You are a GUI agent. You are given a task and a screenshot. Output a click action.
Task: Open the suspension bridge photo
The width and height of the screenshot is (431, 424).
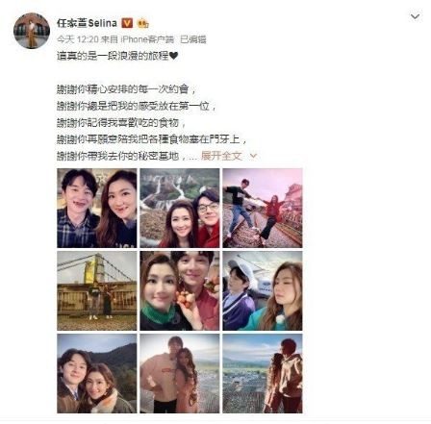coord(97,290)
